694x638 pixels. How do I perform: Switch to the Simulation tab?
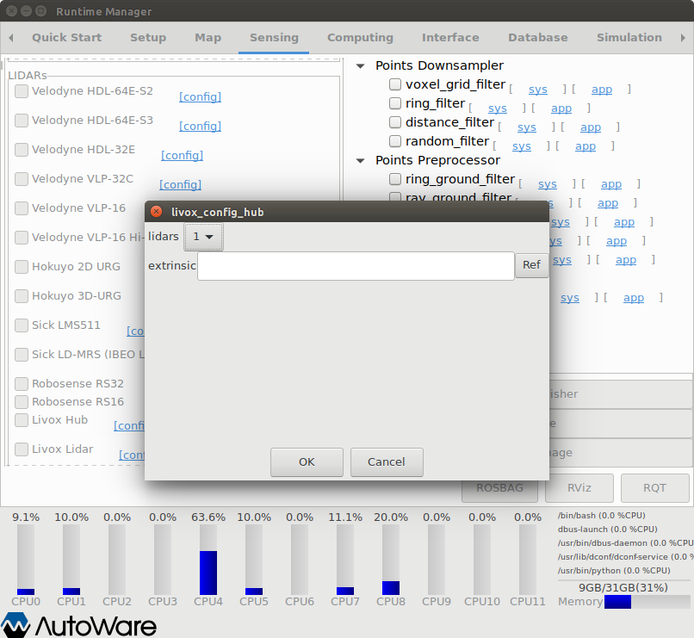coord(629,38)
